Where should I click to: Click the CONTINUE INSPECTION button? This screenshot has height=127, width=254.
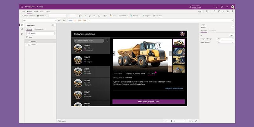[x=149, y=102]
